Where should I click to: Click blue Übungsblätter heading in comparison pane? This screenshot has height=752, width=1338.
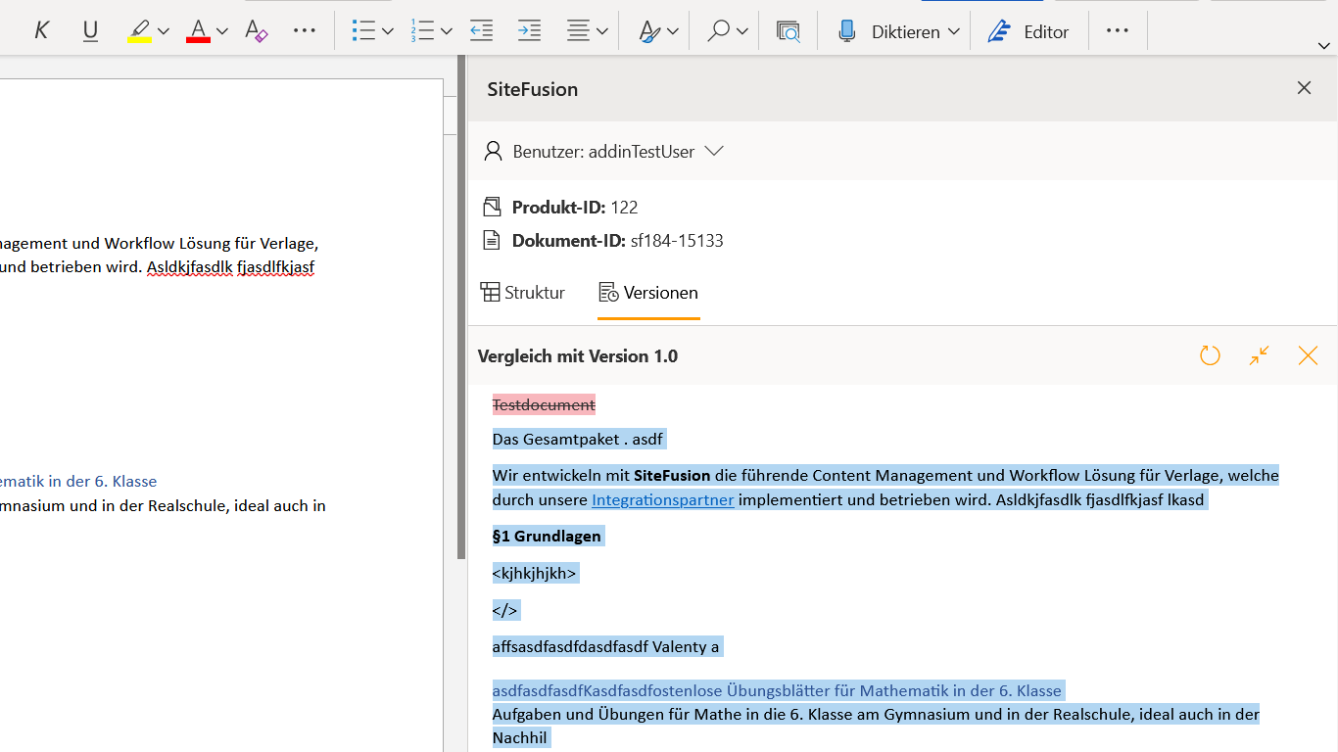777,690
